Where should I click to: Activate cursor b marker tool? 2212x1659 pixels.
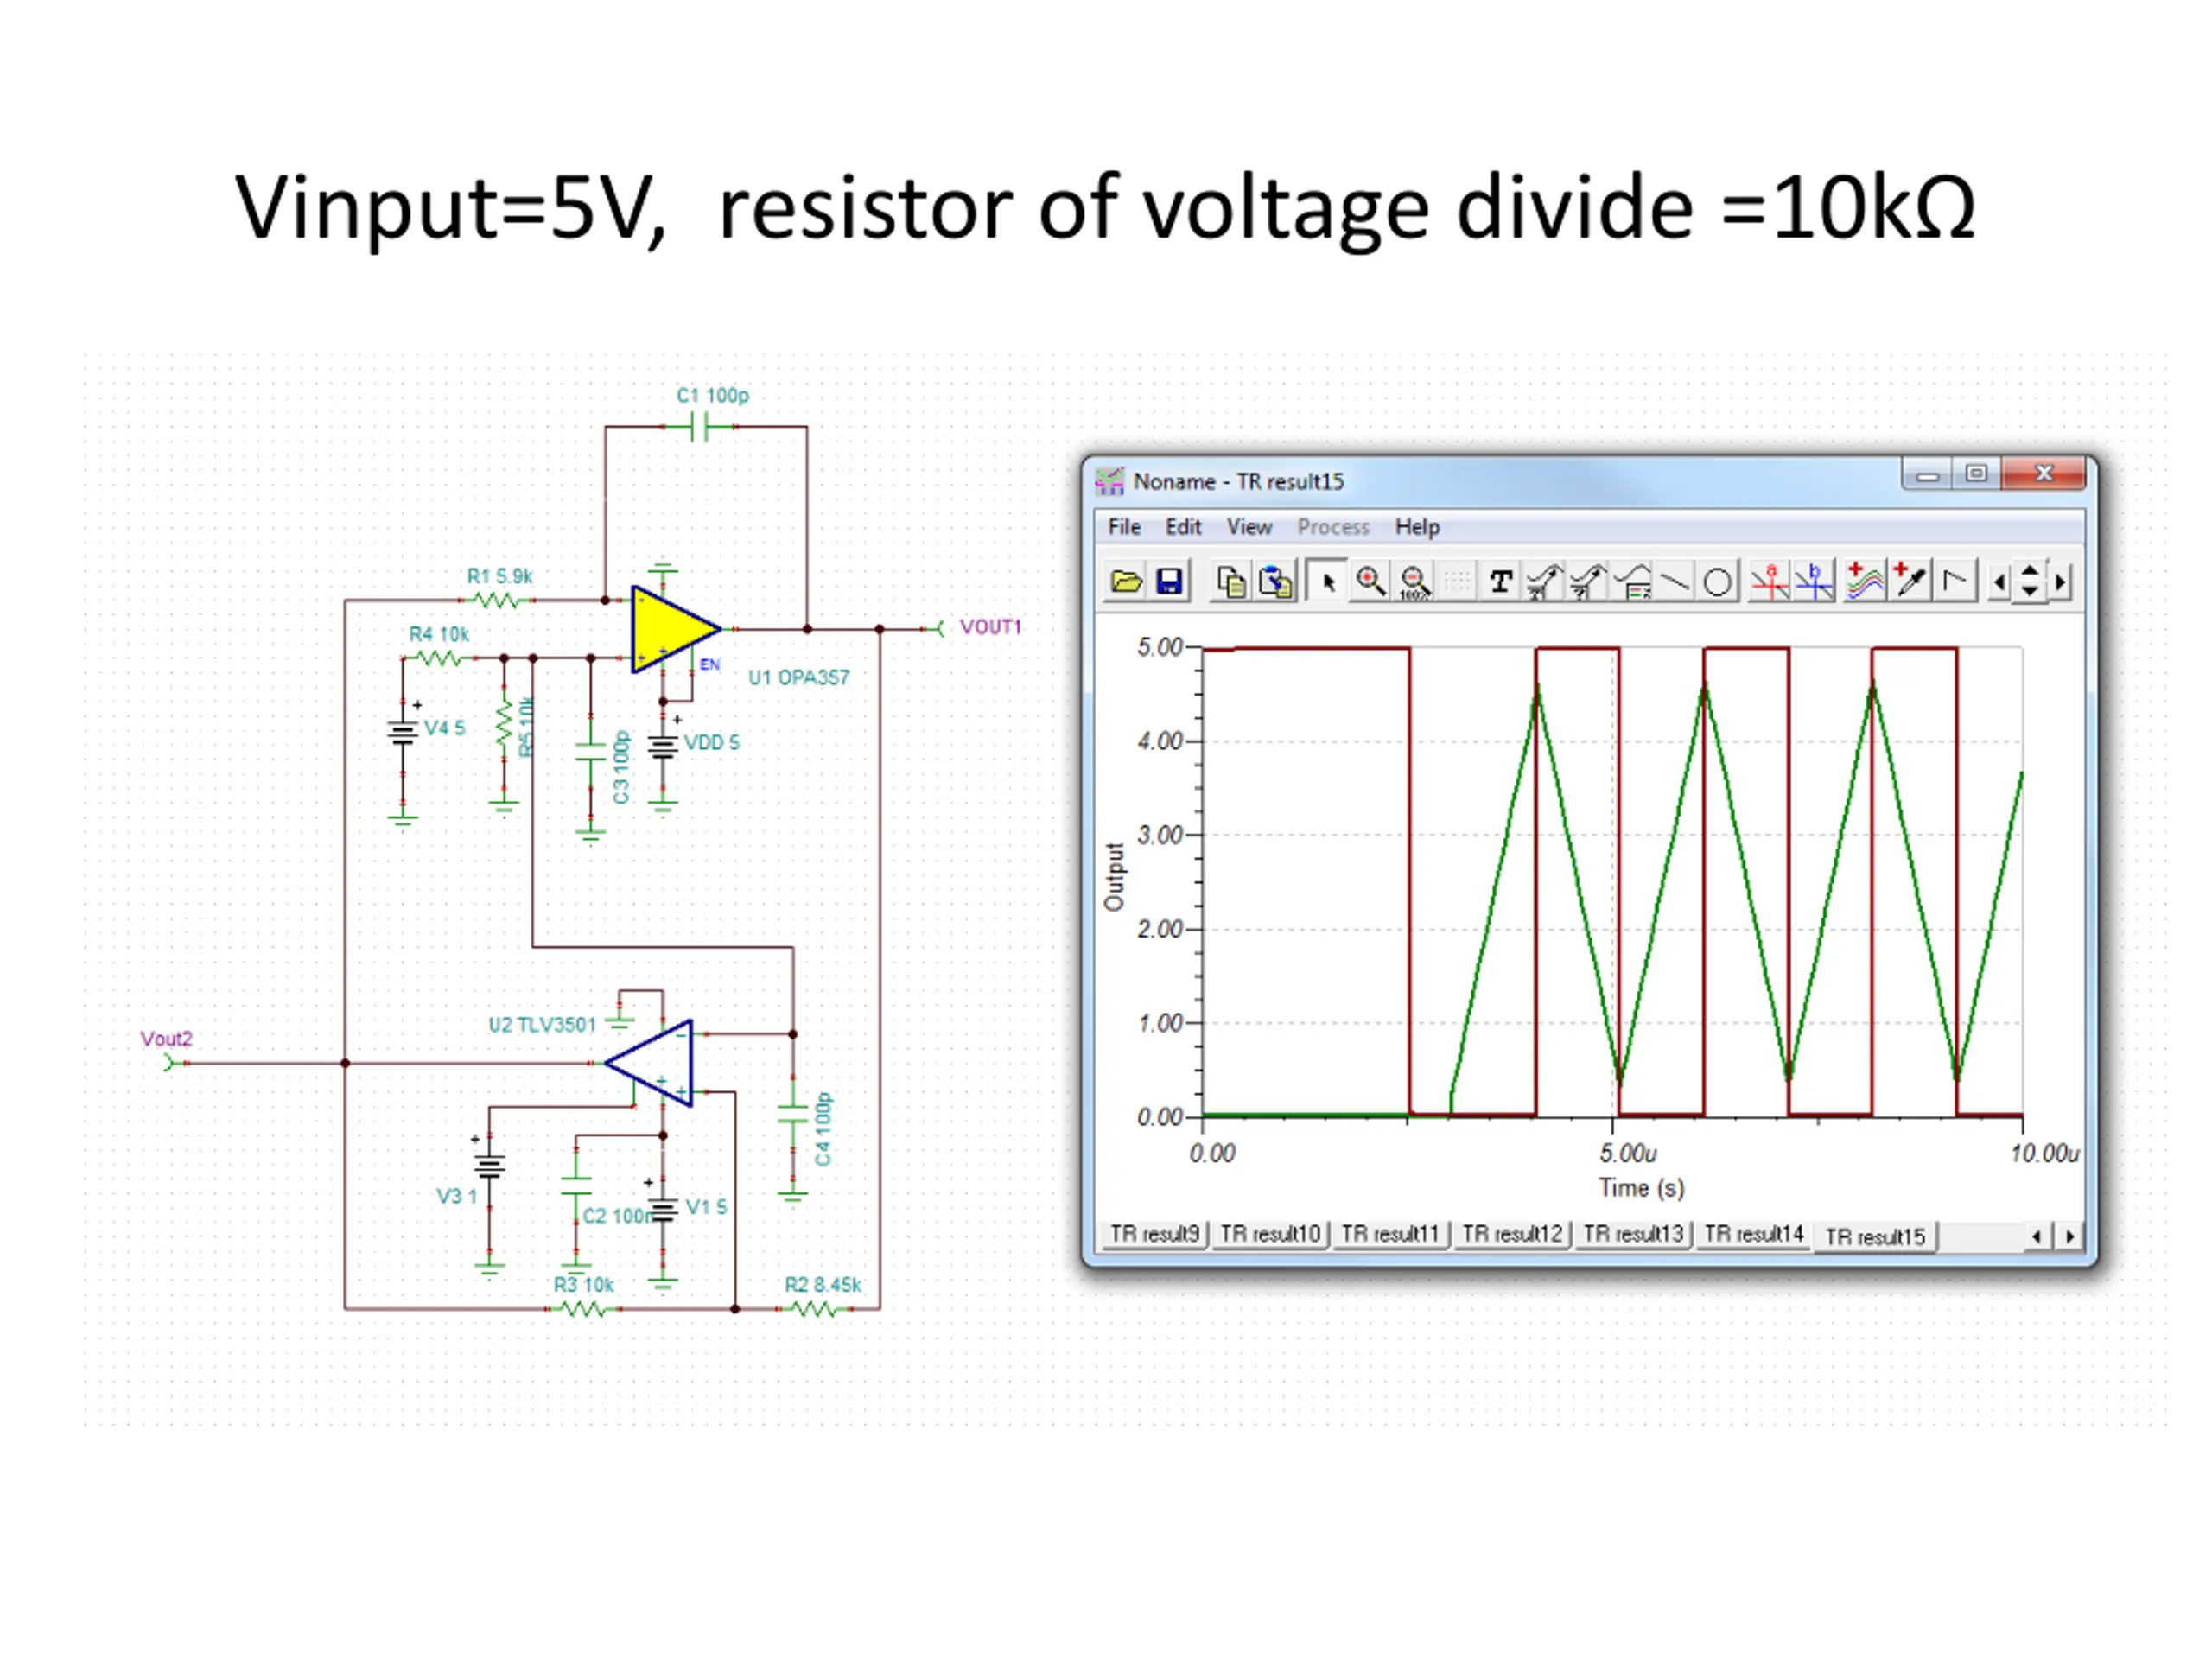tap(1814, 582)
